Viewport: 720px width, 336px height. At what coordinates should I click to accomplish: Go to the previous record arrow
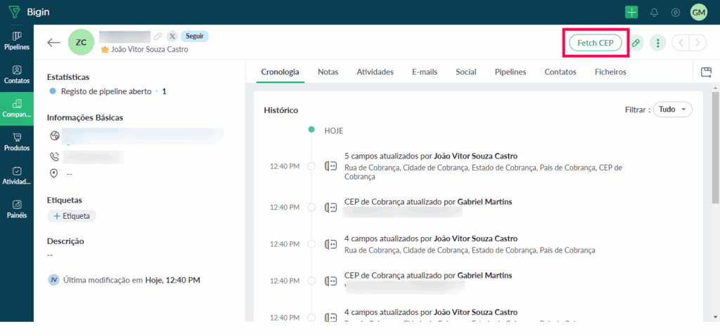681,43
